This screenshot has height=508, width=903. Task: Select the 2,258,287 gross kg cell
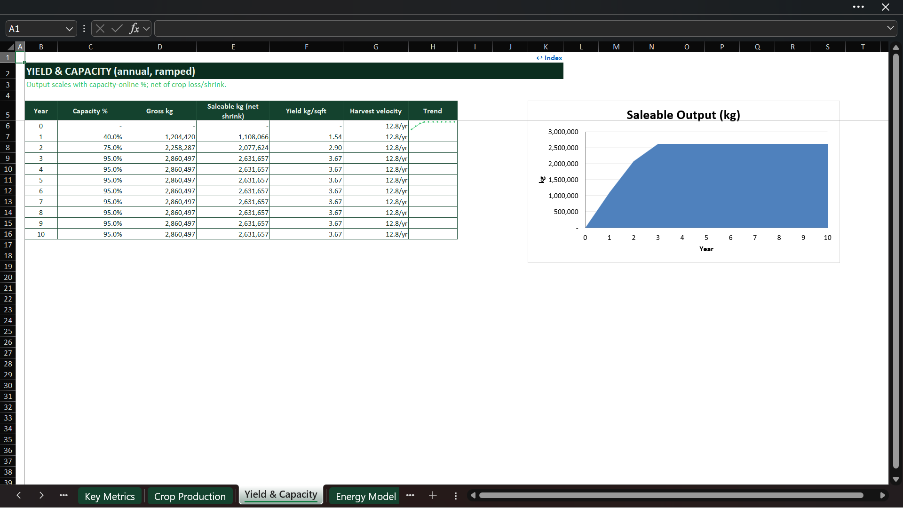(160, 148)
